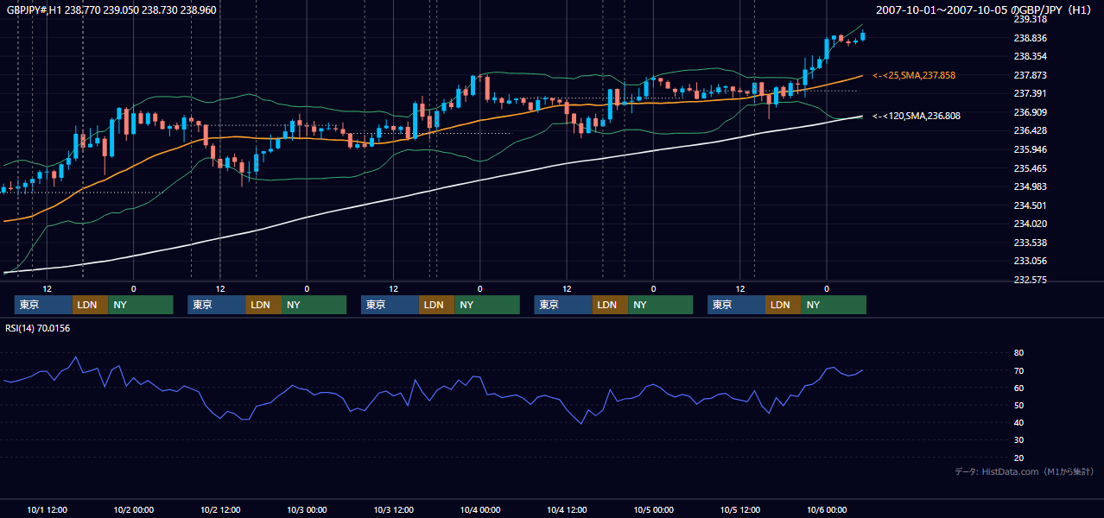1104x518 pixels.
Task: Click the 10/5 12:00 time axis label
Action: [740, 510]
